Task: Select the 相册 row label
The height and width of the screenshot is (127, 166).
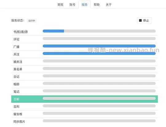Action: click(x=16, y=84)
